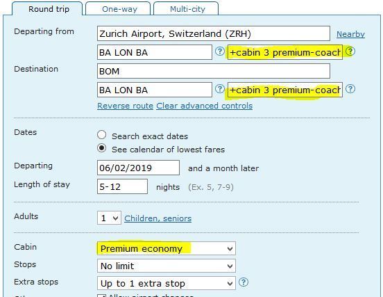Click the Nearby airports link

[x=350, y=34]
